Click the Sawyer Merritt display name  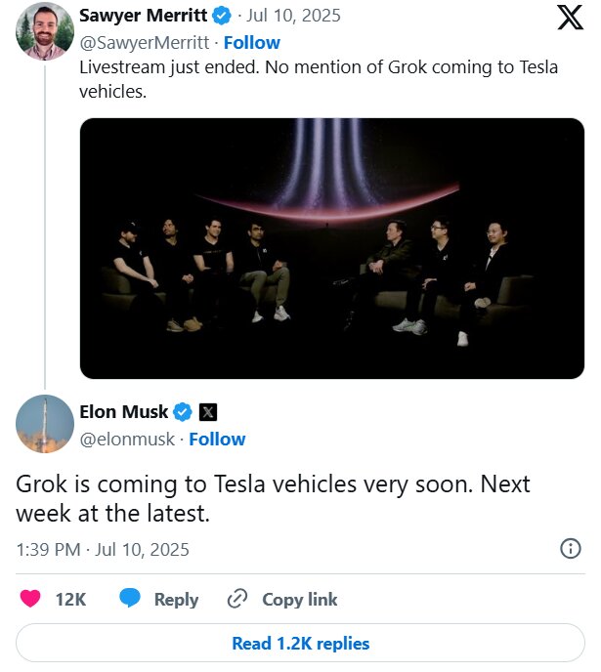click(x=143, y=16)
